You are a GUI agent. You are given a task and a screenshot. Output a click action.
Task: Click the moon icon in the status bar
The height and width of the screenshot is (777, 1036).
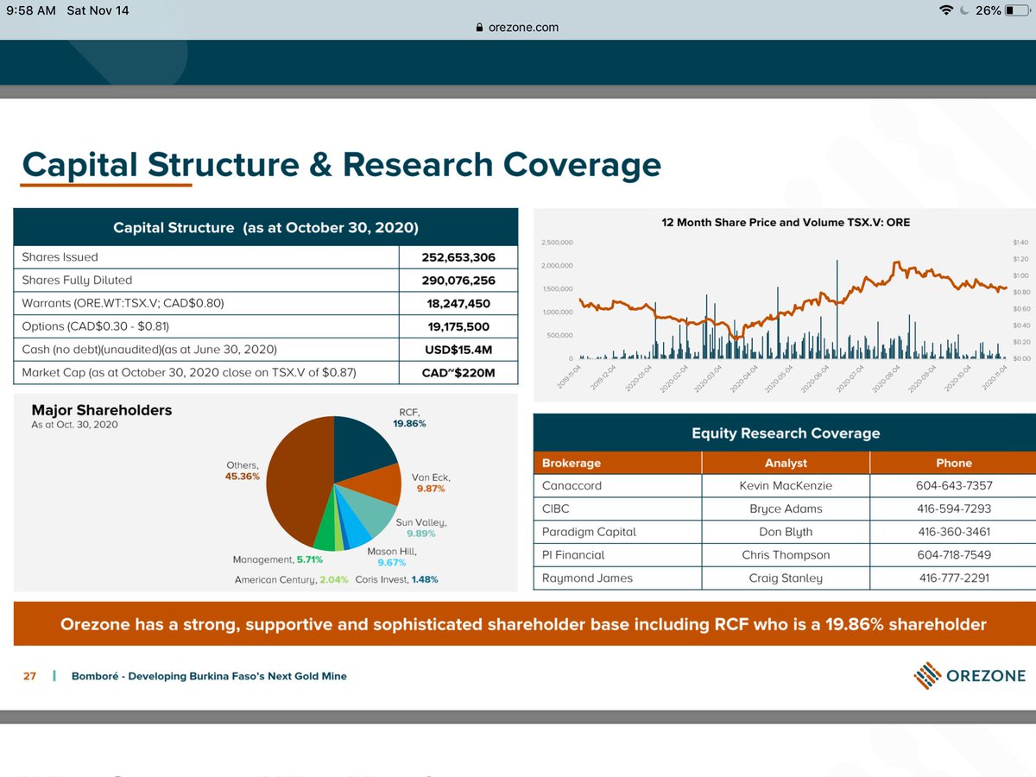click(965, 11)
